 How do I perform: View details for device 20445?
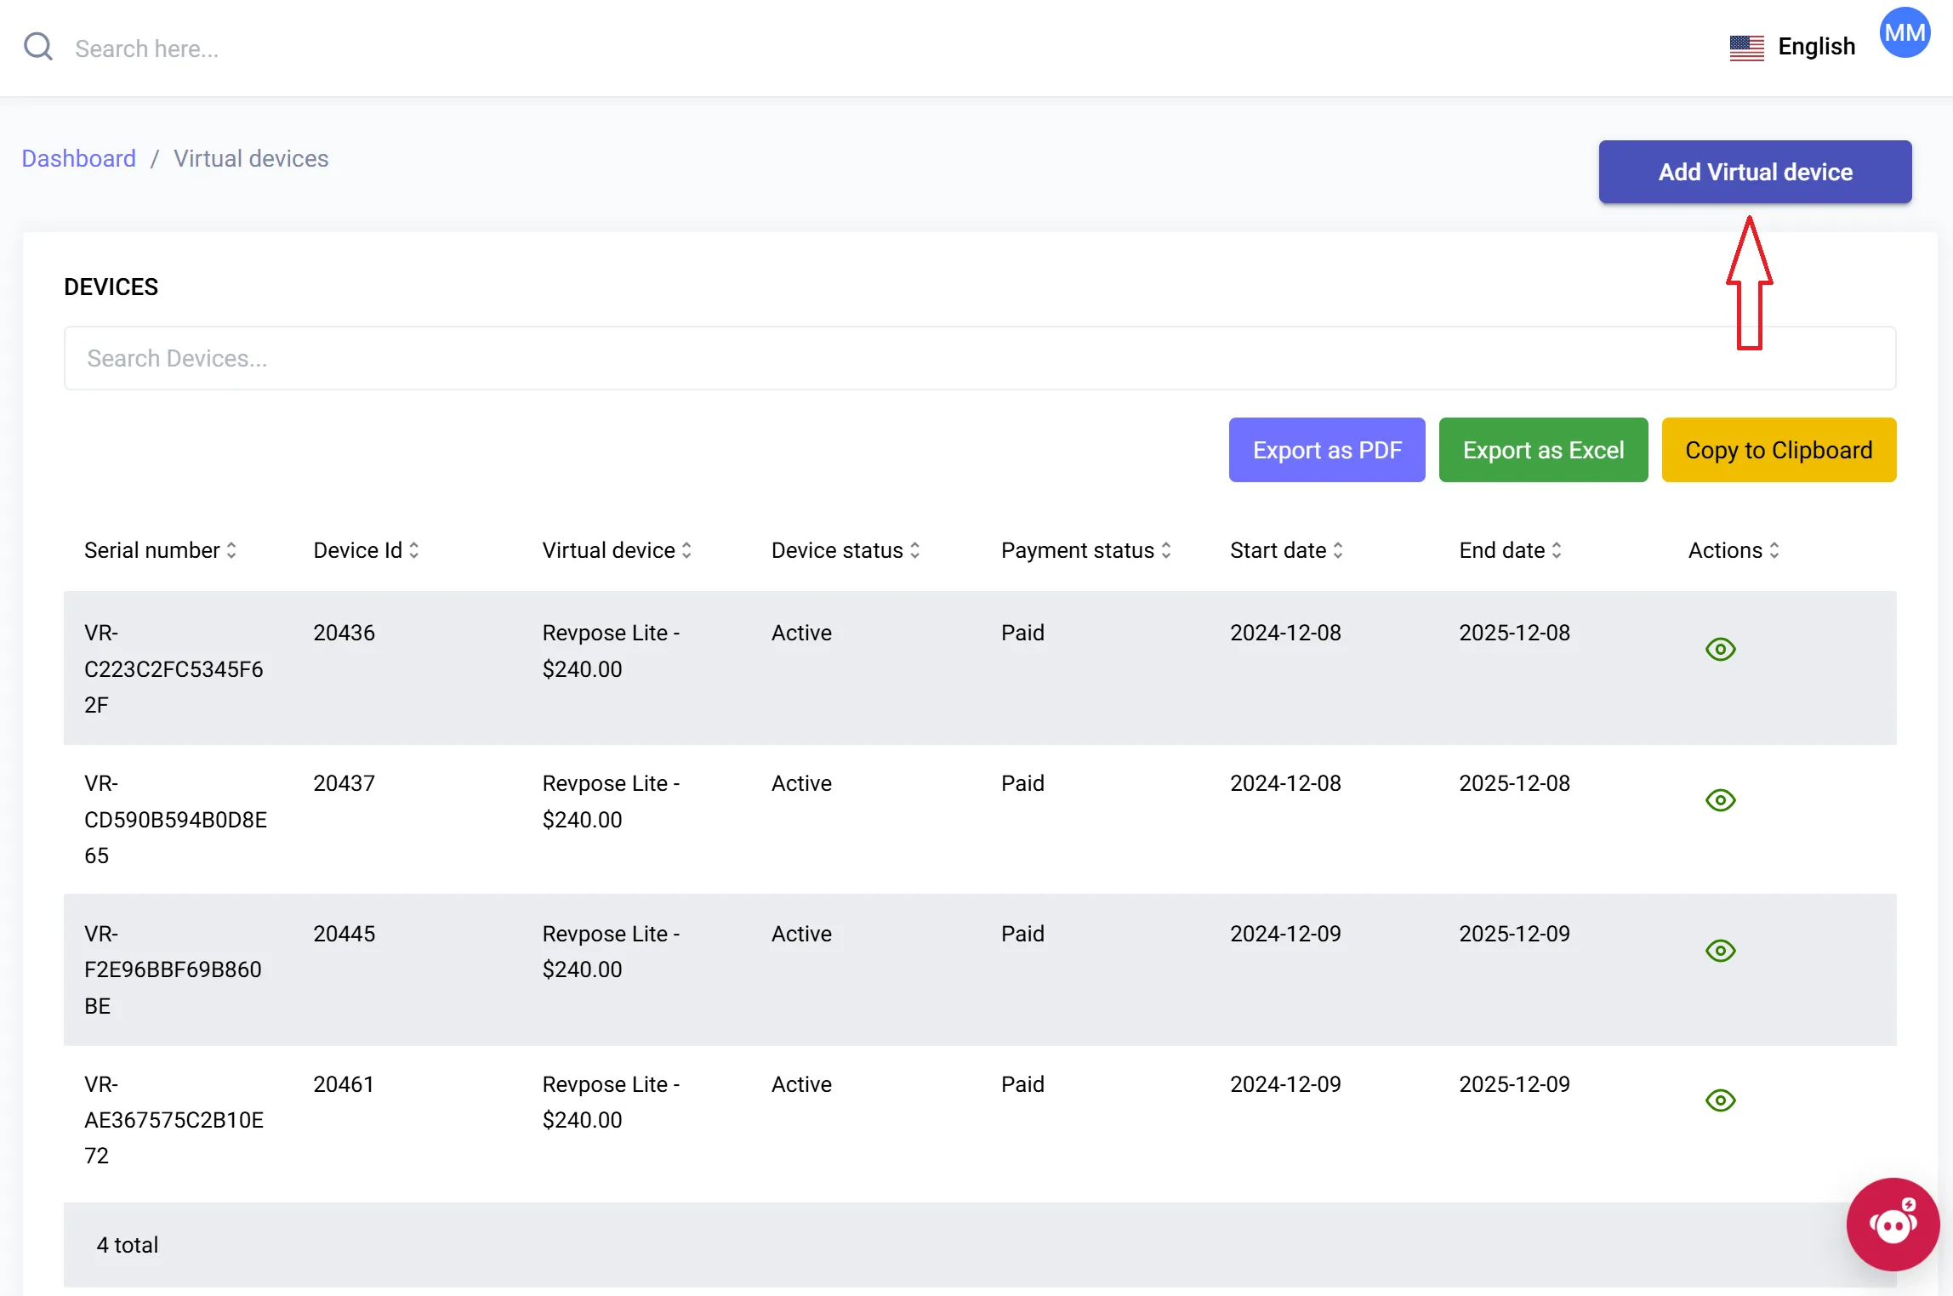pos(1720,951)
